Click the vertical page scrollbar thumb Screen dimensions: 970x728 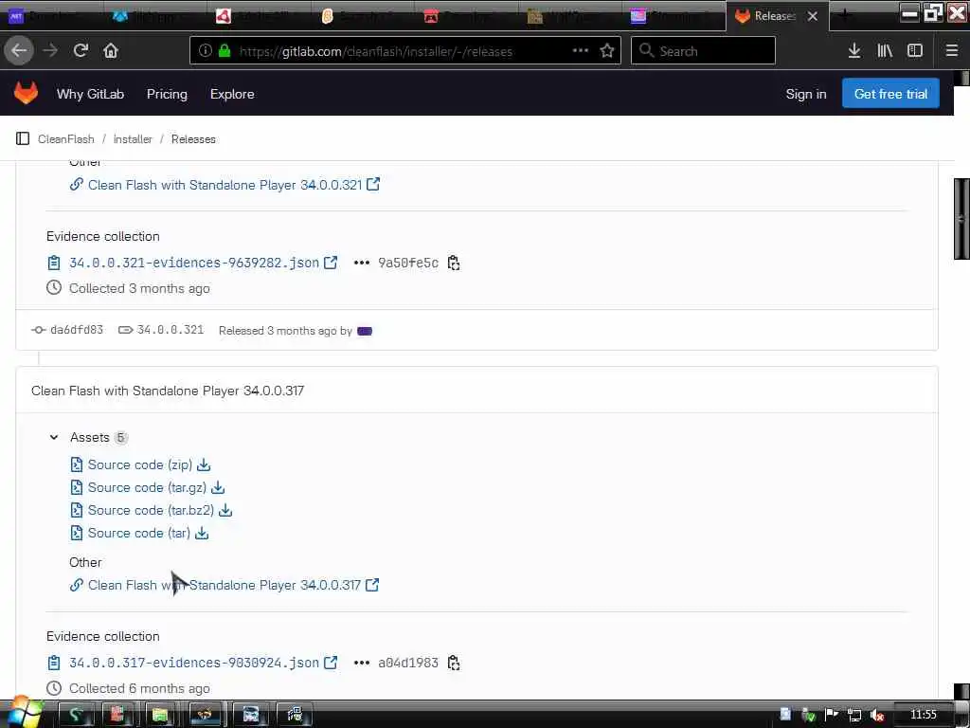click(961, 219)
